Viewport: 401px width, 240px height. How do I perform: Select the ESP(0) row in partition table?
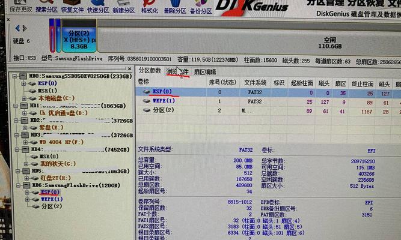(268, 92)
